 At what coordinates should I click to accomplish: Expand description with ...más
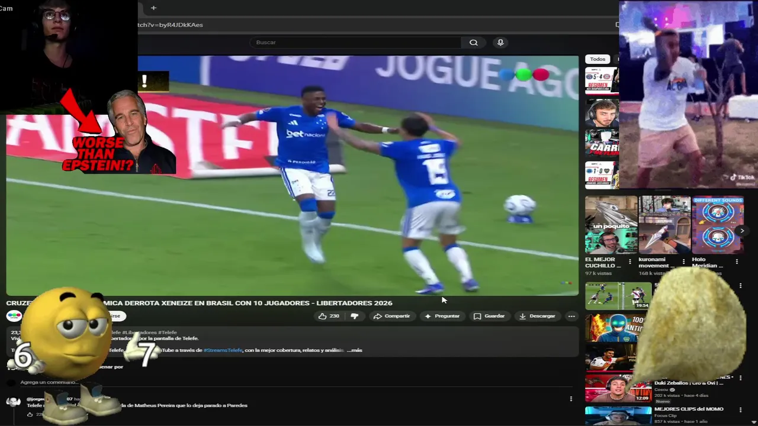354,350
